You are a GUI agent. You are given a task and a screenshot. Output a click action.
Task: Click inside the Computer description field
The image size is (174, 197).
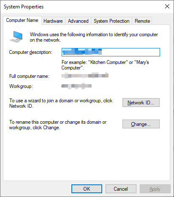111,52
